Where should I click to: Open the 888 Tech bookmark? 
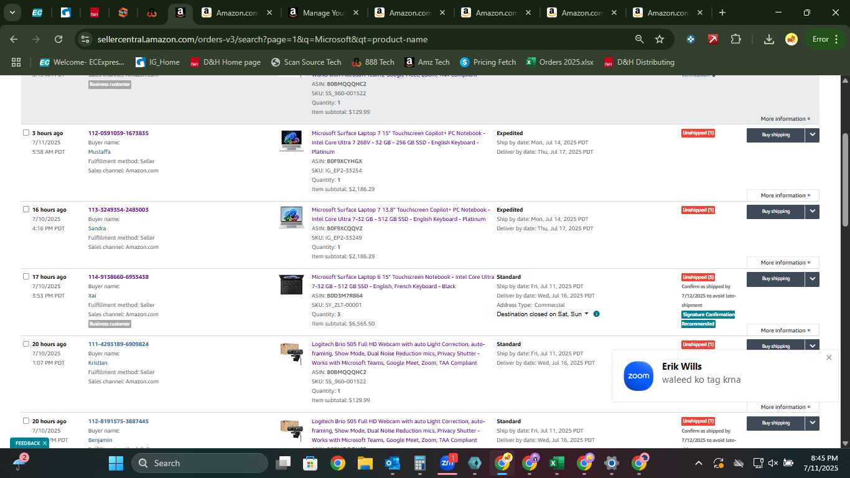click(x=373, y=62)
